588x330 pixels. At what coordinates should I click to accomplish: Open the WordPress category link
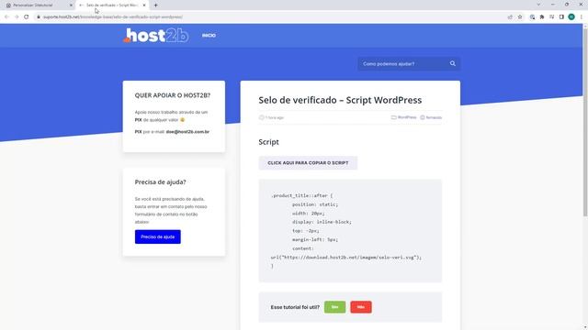tap(407, 117)
